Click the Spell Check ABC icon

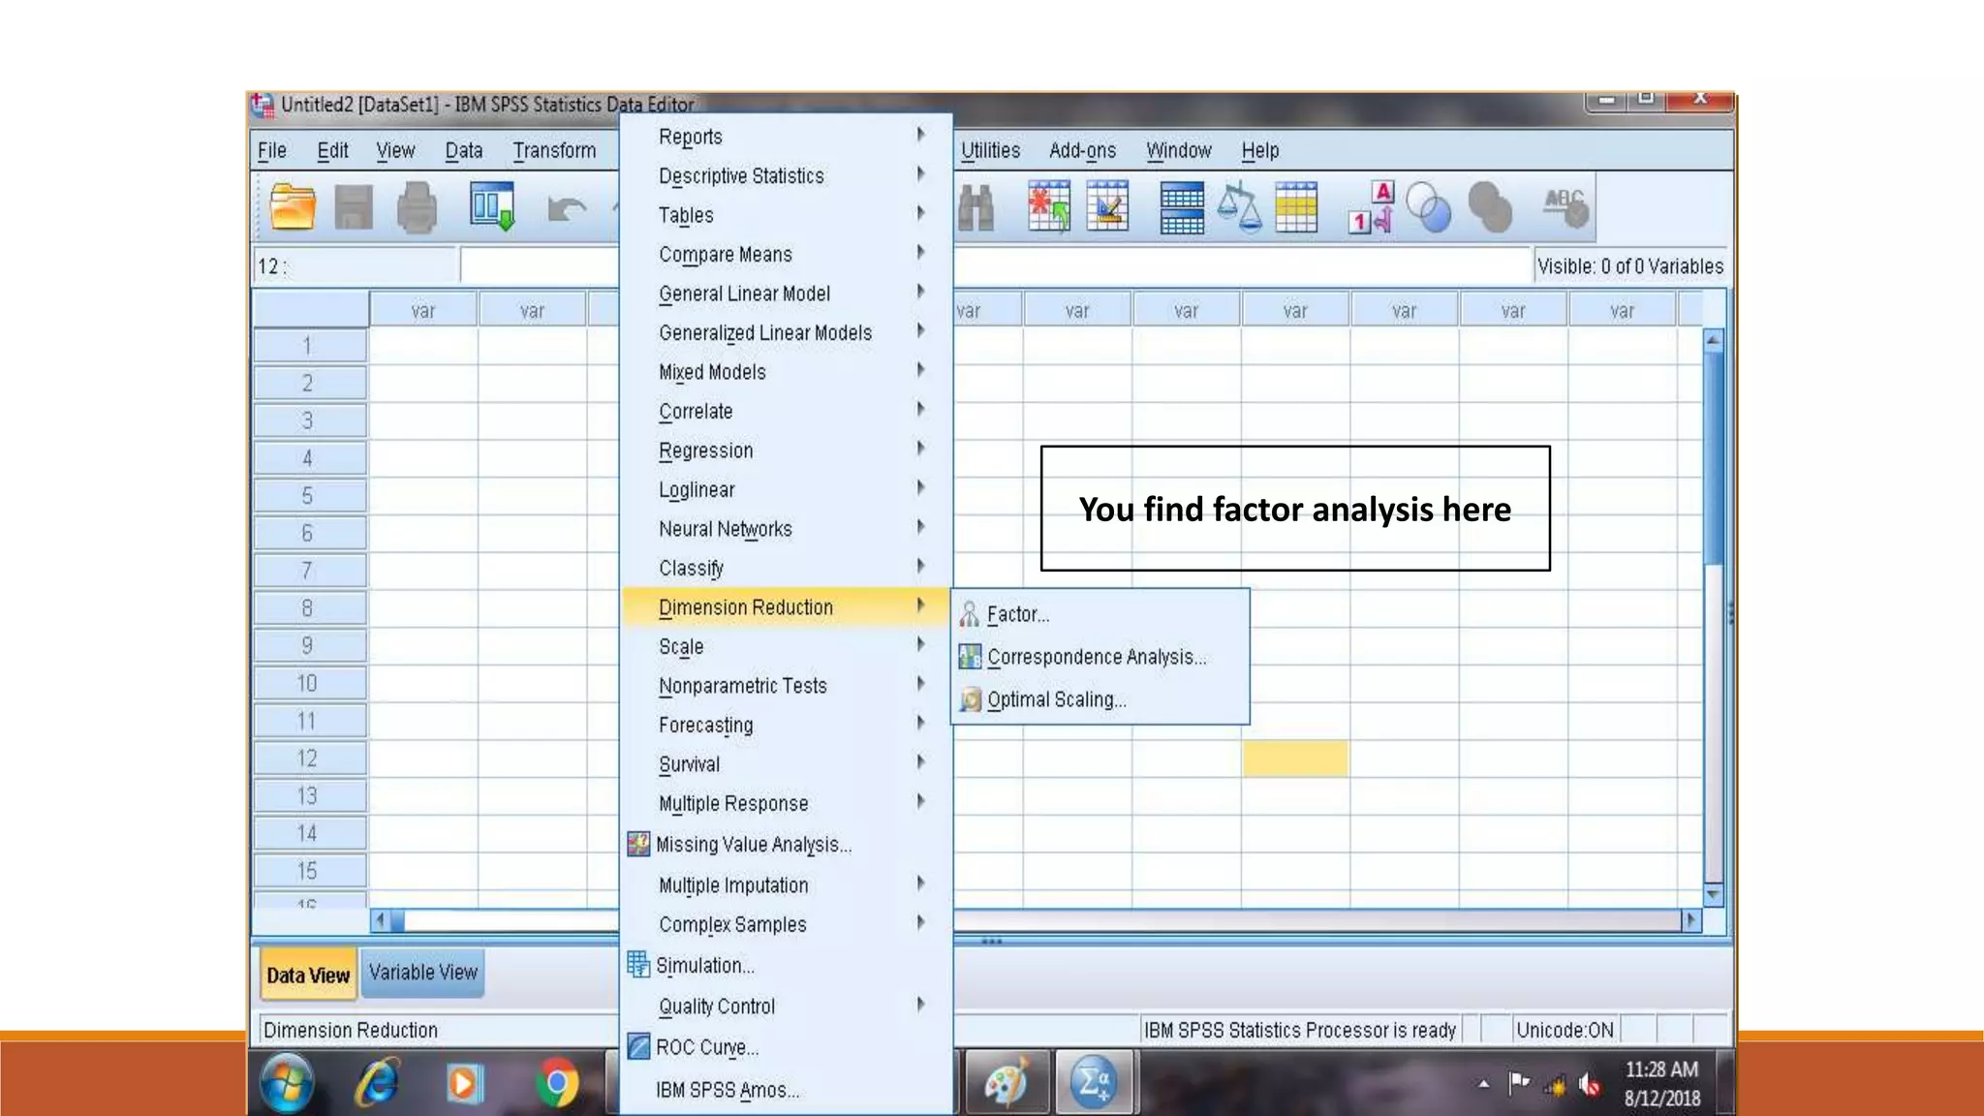(1565, 207)
